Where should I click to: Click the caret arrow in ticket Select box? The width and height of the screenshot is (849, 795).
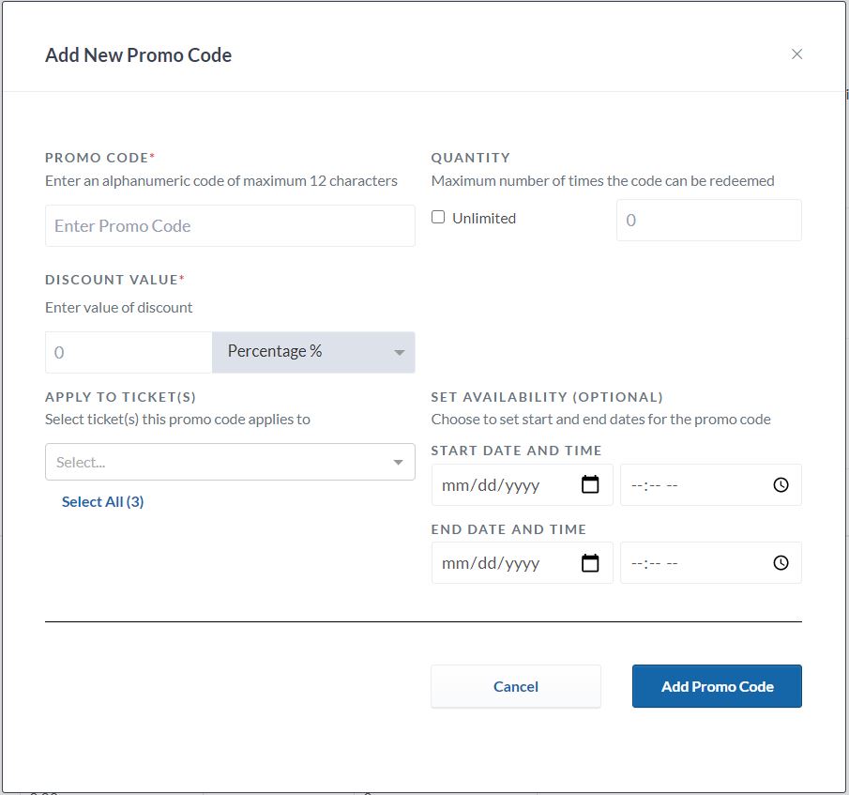tap(399, 463)
